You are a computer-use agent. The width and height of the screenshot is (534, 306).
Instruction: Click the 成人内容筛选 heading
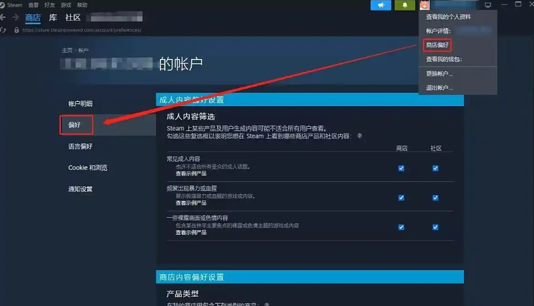coord(191,117)
